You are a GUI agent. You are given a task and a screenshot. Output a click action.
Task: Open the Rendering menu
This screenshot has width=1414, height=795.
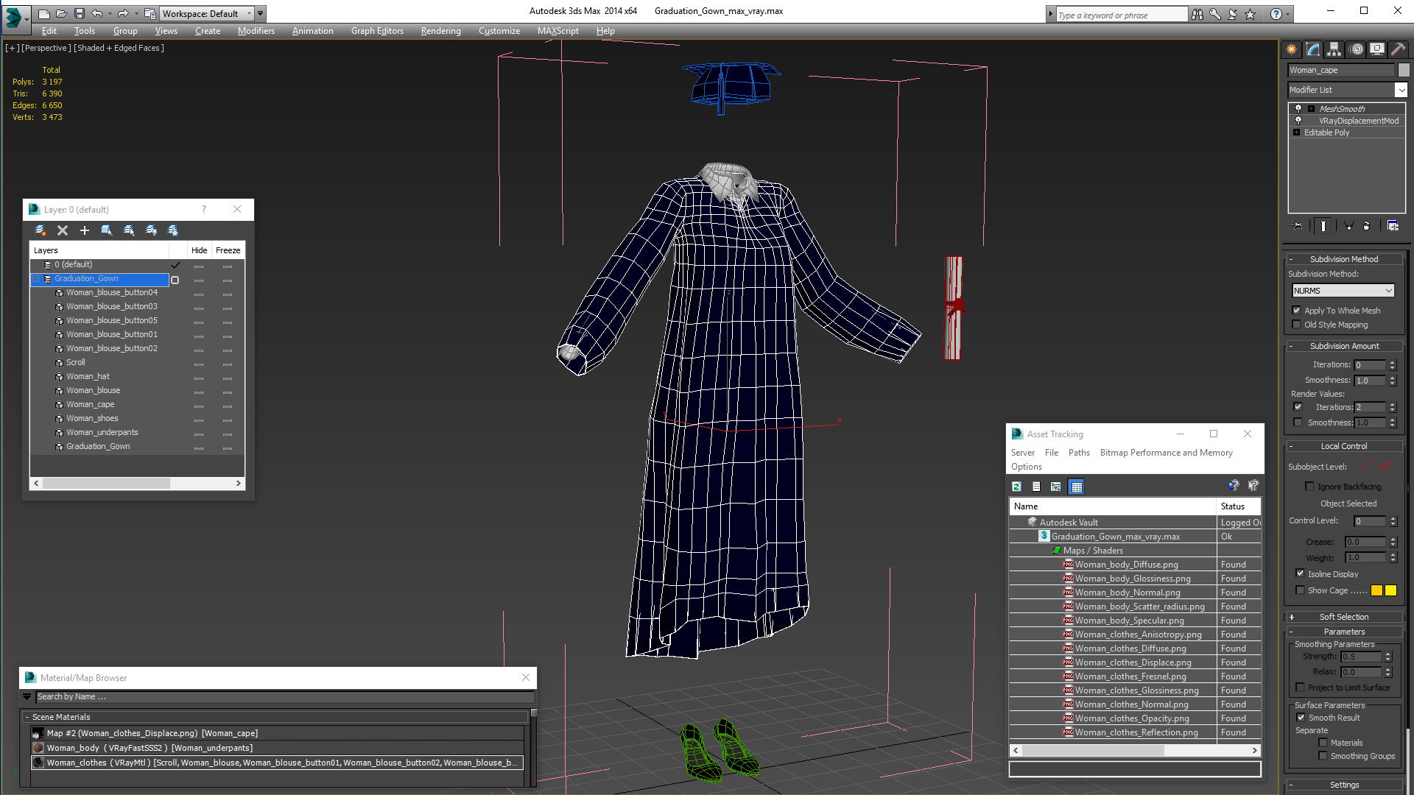[x=440, y=31]
